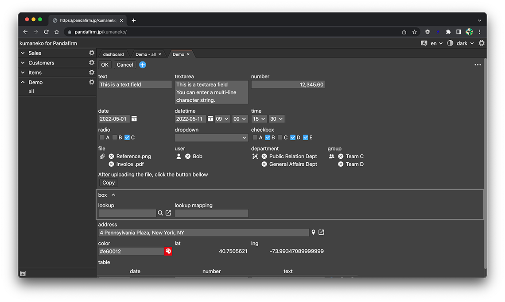
Task: Remove the Reference.png file attachment
Action: [111, 157]
